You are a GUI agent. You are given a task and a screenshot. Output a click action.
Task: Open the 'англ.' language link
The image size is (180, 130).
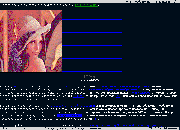tap(16, 86)
